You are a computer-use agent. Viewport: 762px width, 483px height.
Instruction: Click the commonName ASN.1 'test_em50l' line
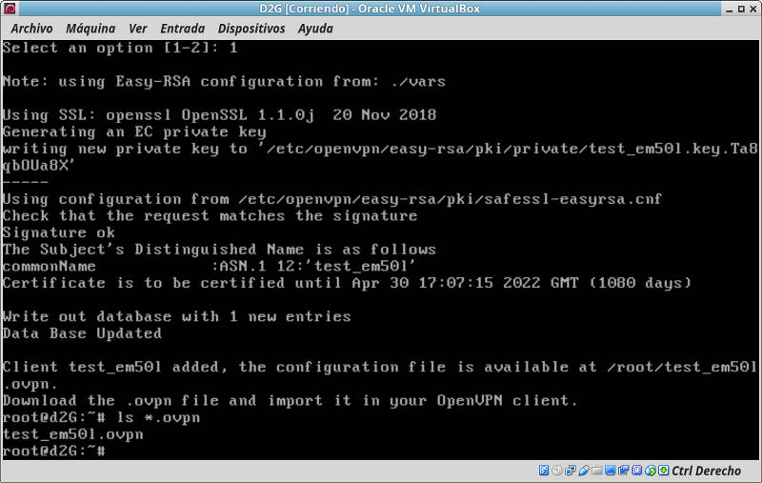[x=209, y=267]
